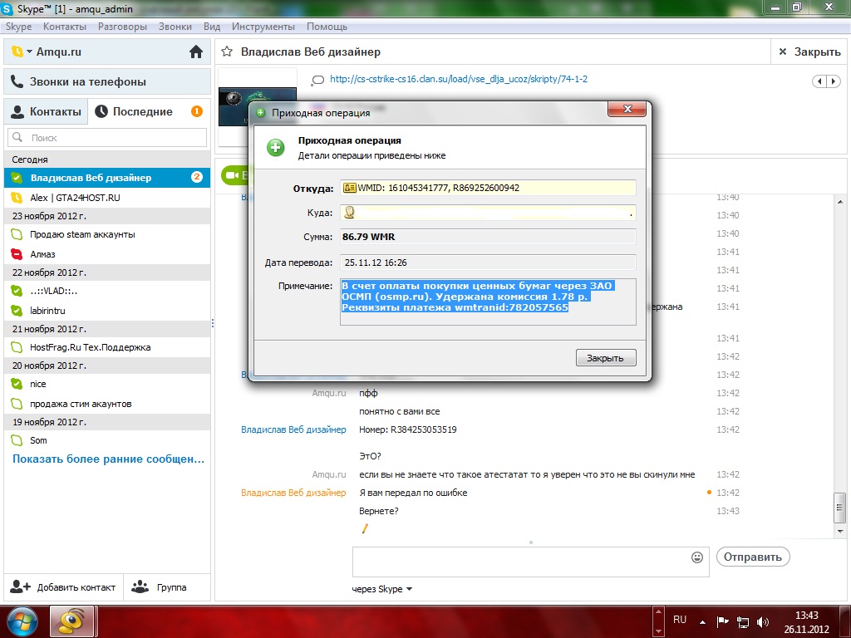Open conversation Продаю steam аккаунты
Viewport: 851px width, 638px height.
point(107,234)
